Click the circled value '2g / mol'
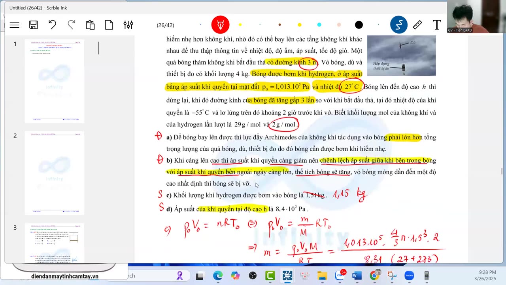This screenshot has width=506, height=285. click(x=283, y=125)
